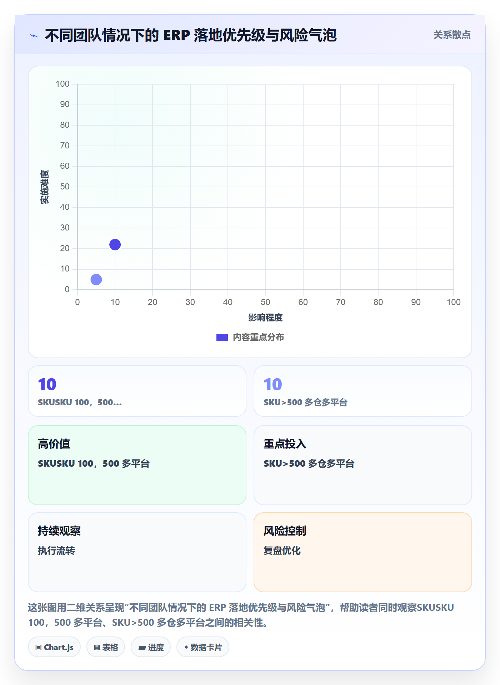This screenshot has height=685, width=500.
Task: Click the y-axis title 实施难度
Action: pyautogui.click(x=45, y=187)
